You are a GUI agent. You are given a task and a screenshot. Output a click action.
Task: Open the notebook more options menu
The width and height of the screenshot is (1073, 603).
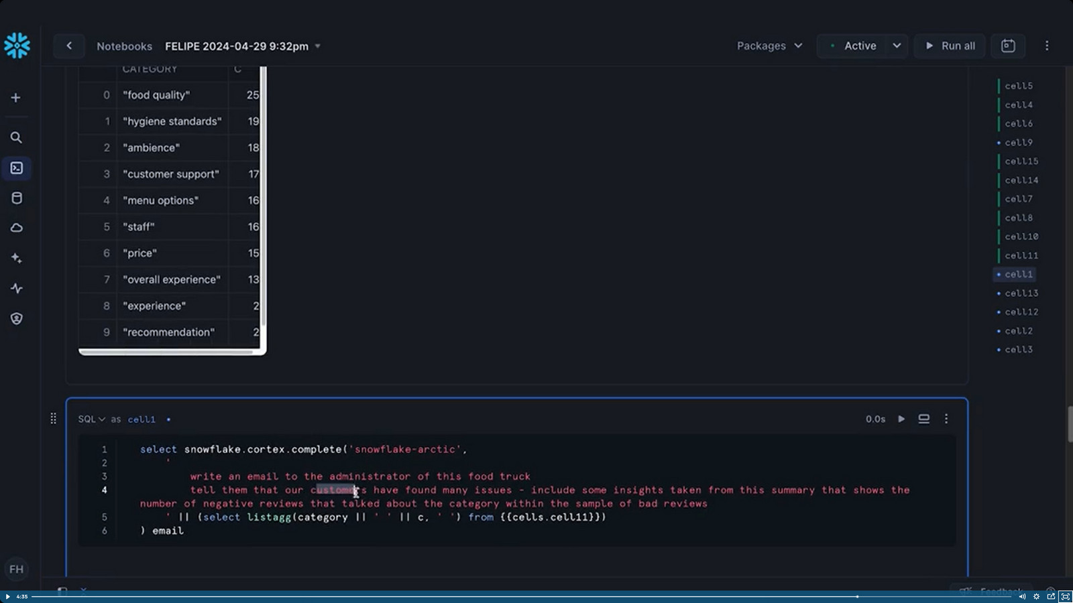[x=1047, y=46]
